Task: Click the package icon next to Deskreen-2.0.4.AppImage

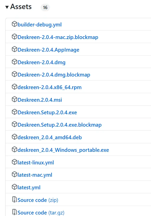Action: coord(14,50)
